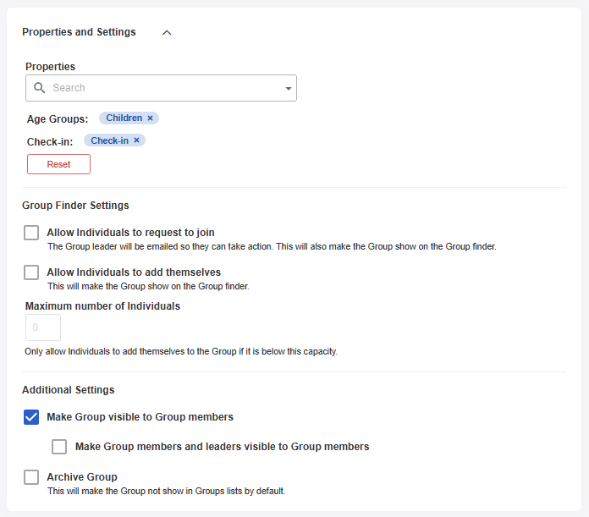The height and width of the screenshot is (517, 589).
Task: Click 'This will make the Group not show' text
Action: click(x=167, y=491)
